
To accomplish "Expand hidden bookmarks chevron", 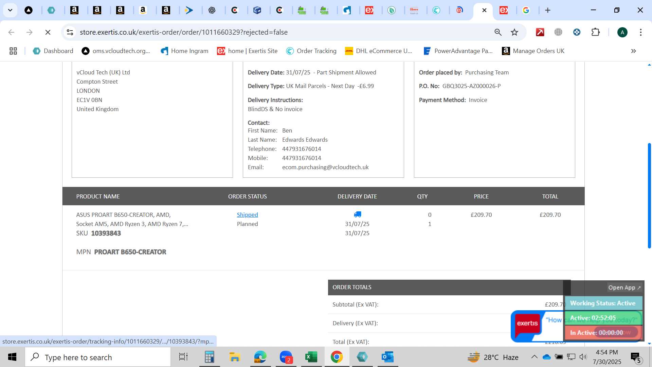I will (633, 51).
